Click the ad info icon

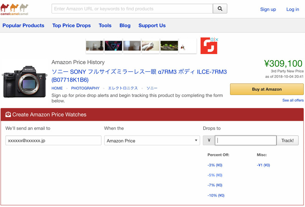(x=212, y=39)
